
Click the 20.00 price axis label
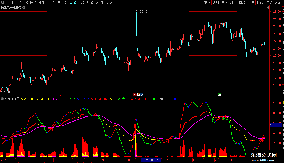click(x=277, y=56)
